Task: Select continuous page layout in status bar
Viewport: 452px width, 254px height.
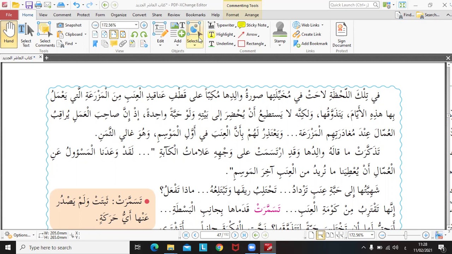Action: tap(321, 235)
